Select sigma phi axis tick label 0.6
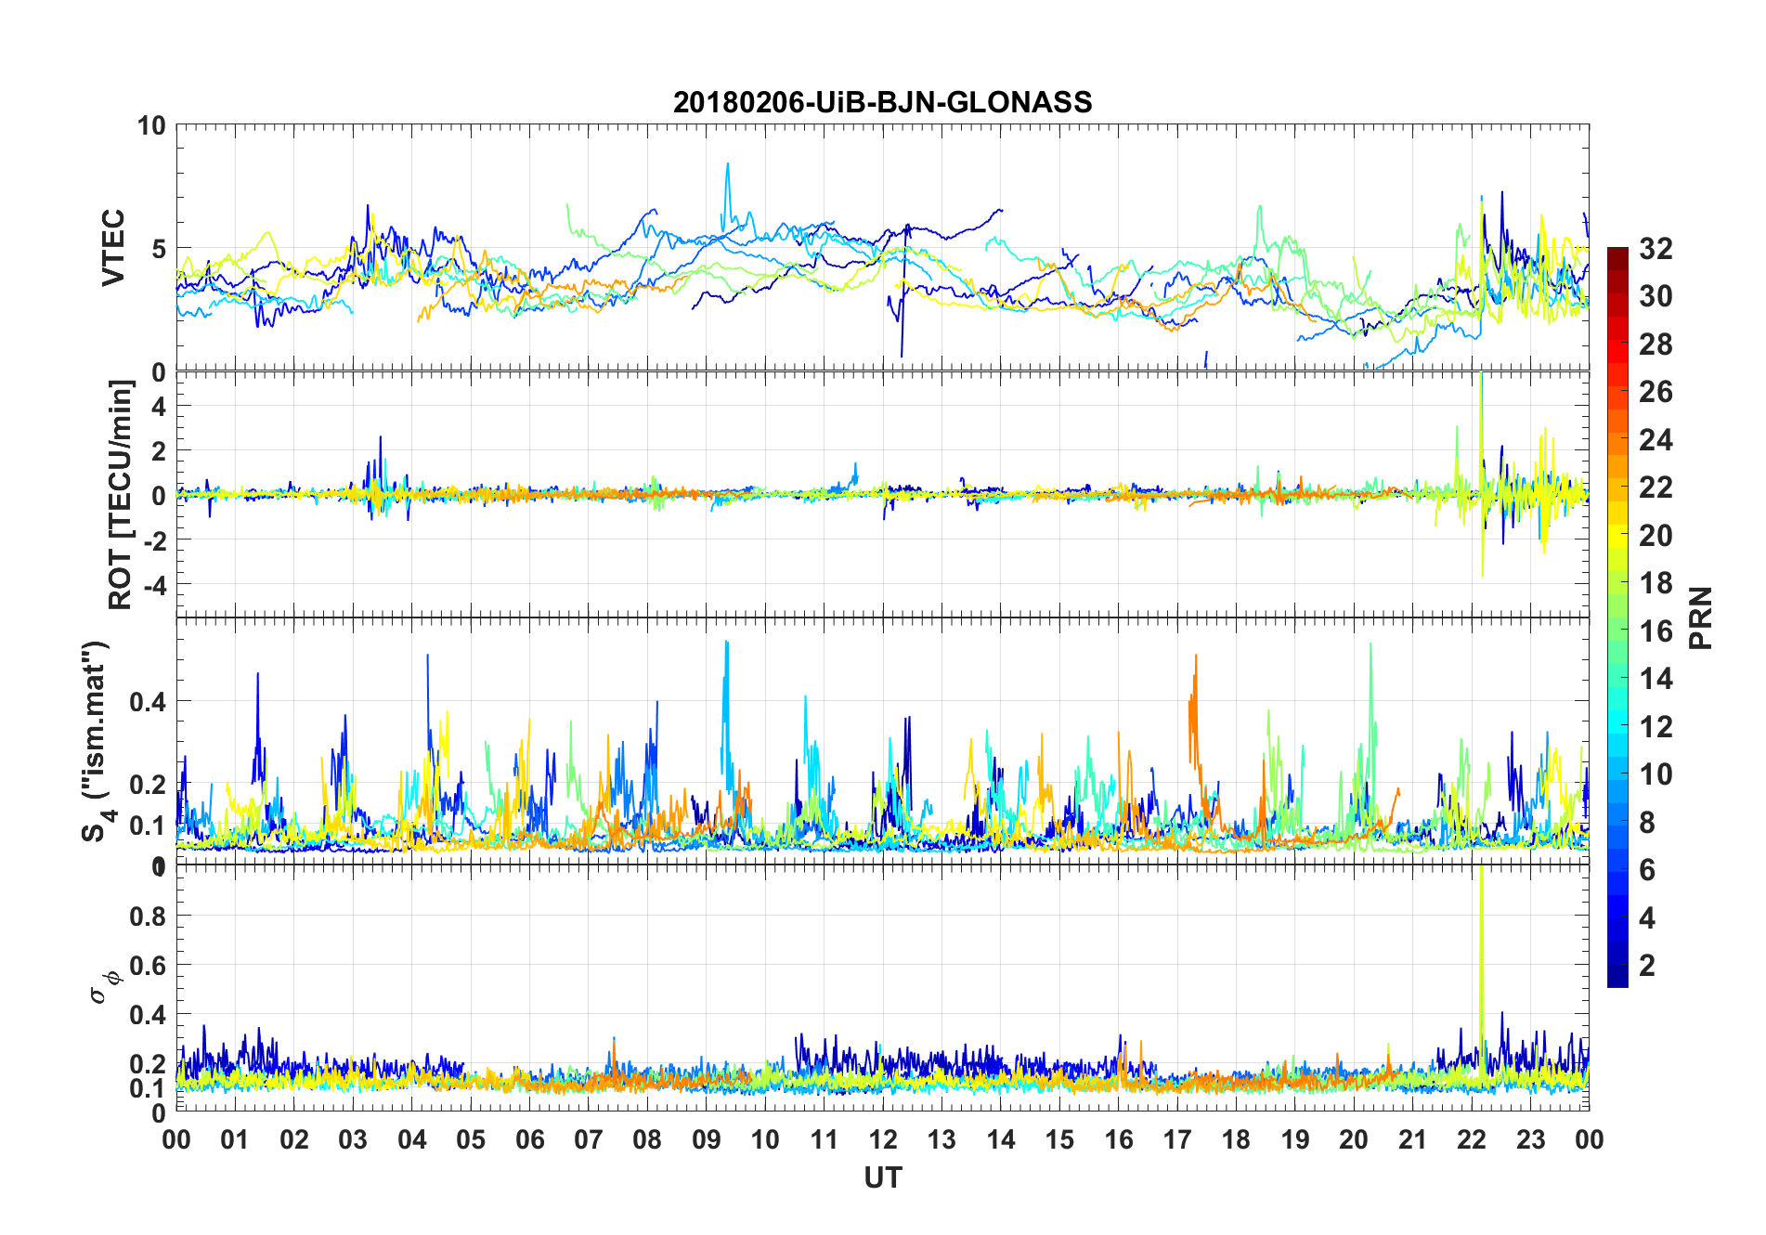The image size is (1766, 1235). point(148,966)
